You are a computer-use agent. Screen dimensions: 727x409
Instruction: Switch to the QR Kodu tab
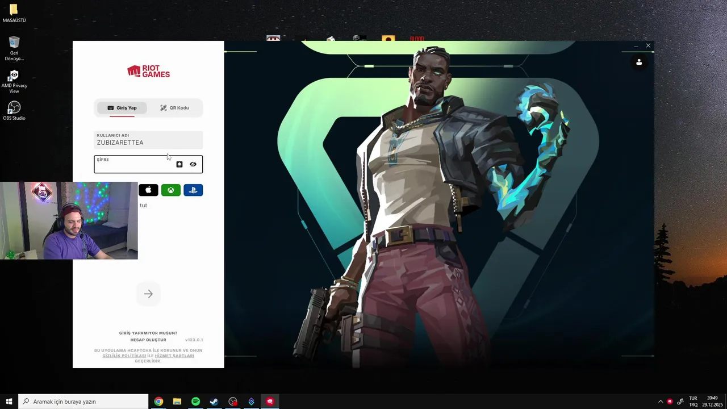pyautogui.click(x=174, y=108)
